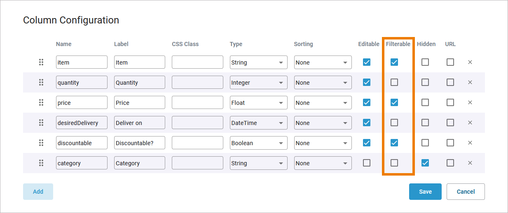The width and height of the screenshot is (508, 213).
Task: Click the Add button
Action: (x=38, y=192)
